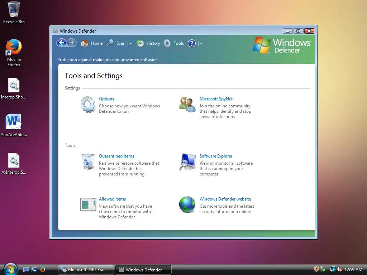367x275 pixels.
Task: Select the Tools label in toolbar
Action: click(179, 43)
